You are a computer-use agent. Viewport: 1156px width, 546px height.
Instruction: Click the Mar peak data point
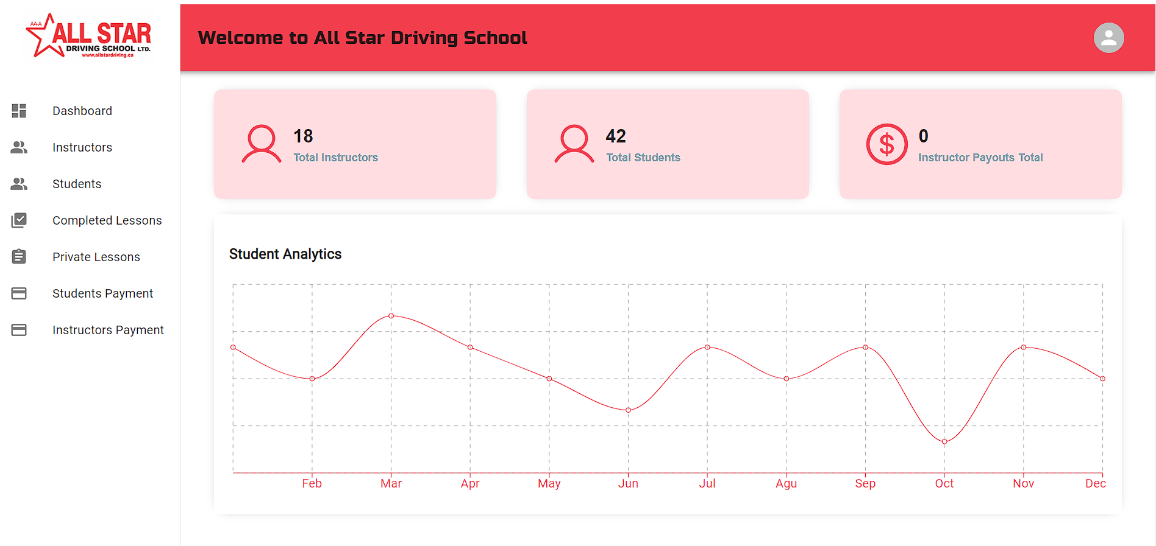391,316
